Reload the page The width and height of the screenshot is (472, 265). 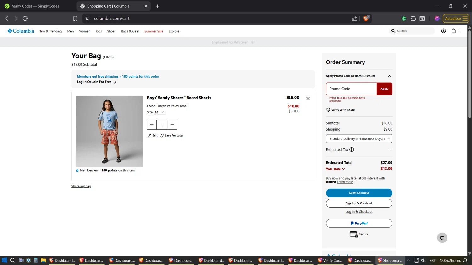(25, 19)
